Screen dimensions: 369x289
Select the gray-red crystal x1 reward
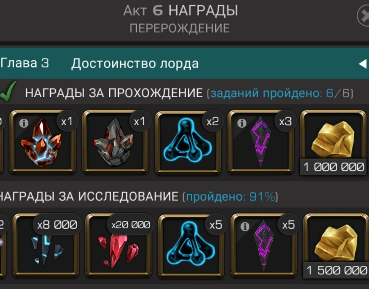pos(115,142)
